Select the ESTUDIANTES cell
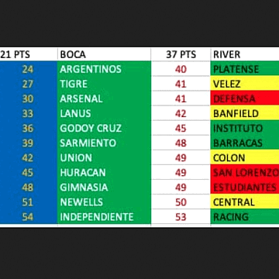The height and width of the screenshot is (279, 279). [245, 187]
